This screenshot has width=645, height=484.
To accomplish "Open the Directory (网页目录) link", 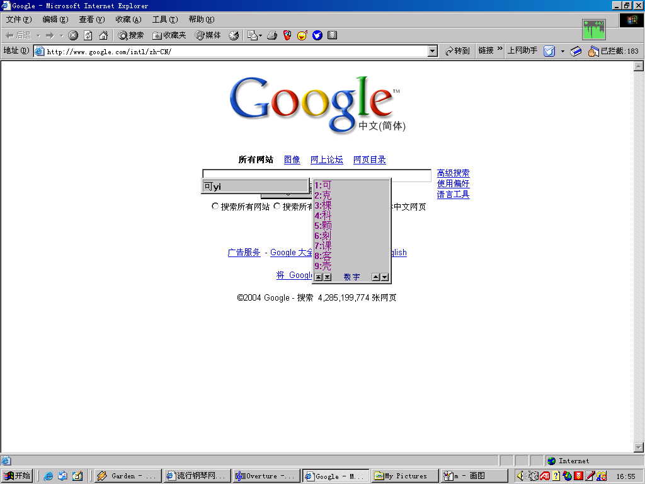I will (x=369, y=159).
